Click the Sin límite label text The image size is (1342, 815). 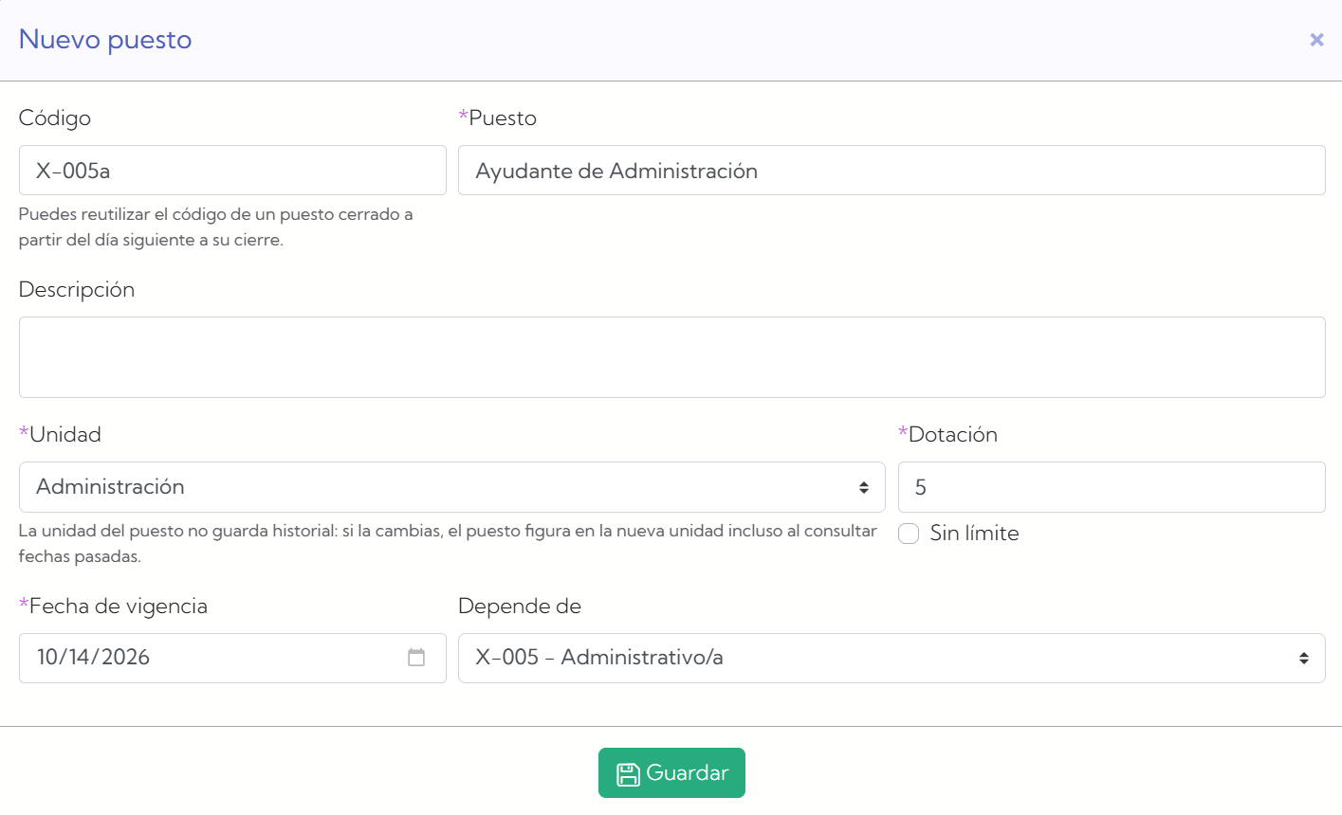pyautogui.click(x=974, y=534)
